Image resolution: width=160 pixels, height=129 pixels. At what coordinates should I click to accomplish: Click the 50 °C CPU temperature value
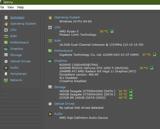104,31
